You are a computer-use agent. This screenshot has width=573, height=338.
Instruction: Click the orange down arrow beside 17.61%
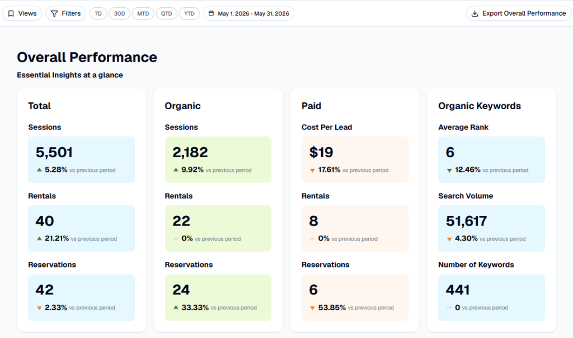click(x=312, y=171)
